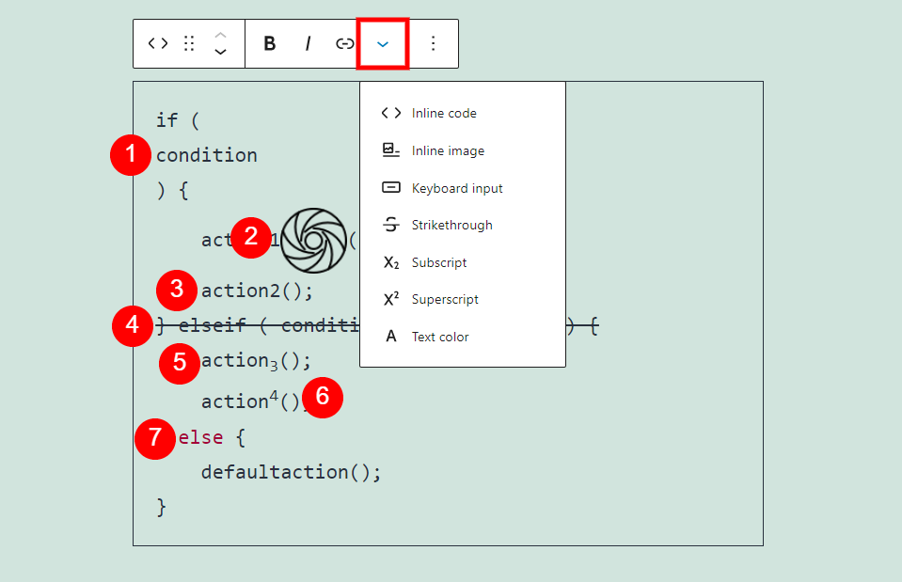Click the Link toolbar icon

tap(345, 43)
